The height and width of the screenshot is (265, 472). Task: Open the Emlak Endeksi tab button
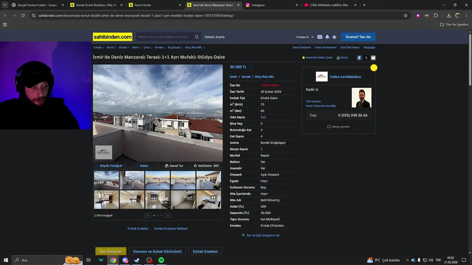205,251
